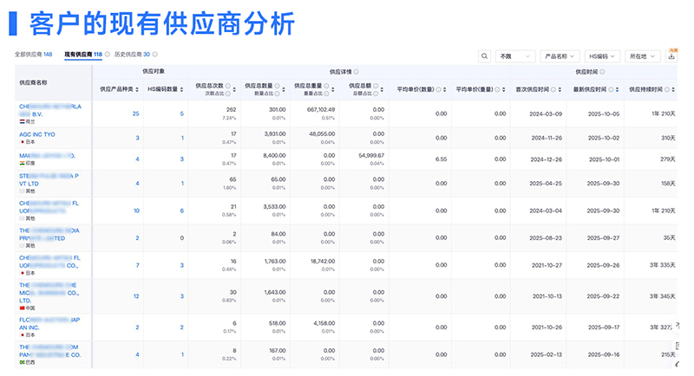Sort by 平均单价(重量) using its sort arrows
694x376 pixels.
pyautogui.click(x=503, y=89)
